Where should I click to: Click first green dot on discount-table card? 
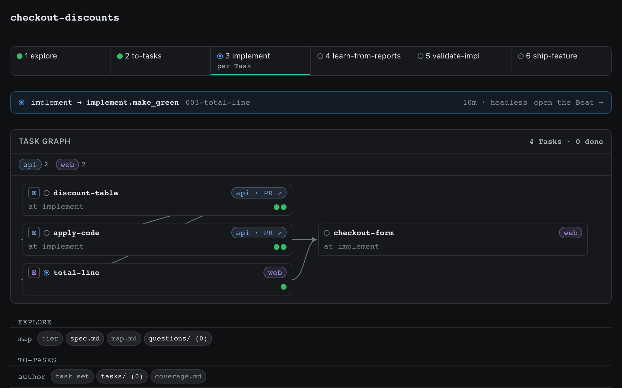point(277,207)
